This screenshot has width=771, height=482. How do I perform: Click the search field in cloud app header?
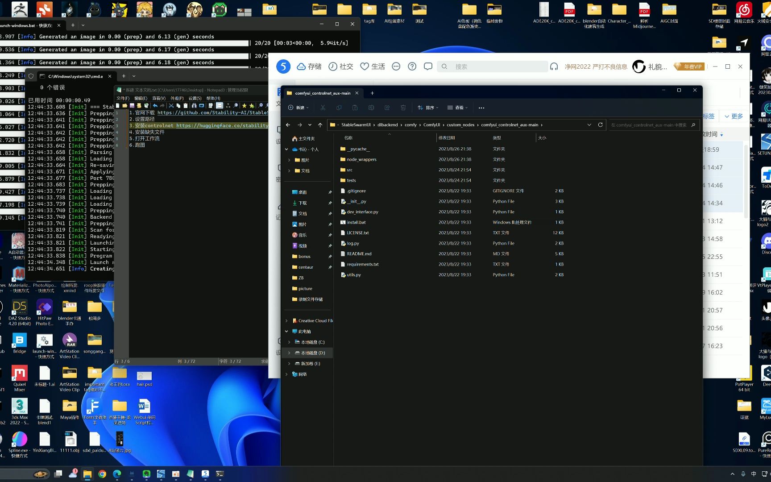pyautogui.click(x=493, y=66)
